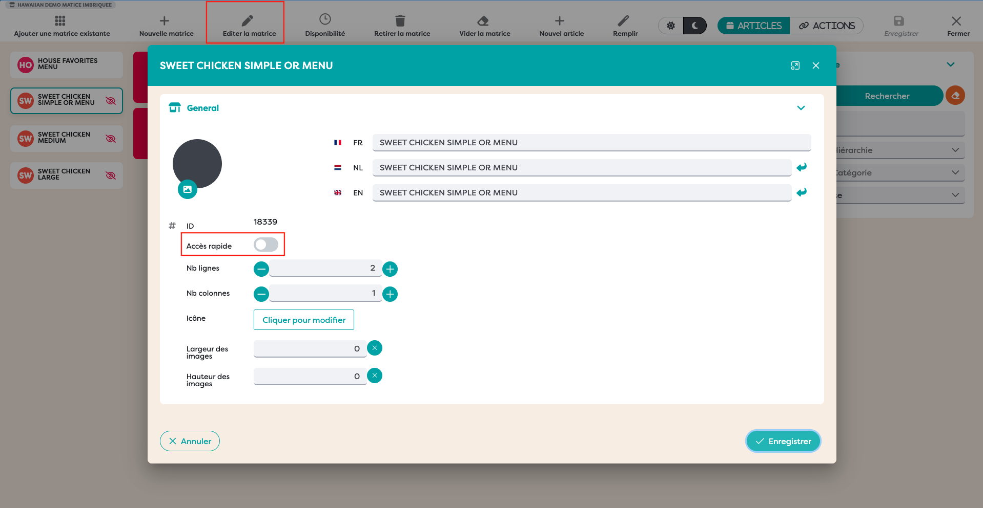Click the French flag icon
983x508 pixels.
click(x=338, y=143)
